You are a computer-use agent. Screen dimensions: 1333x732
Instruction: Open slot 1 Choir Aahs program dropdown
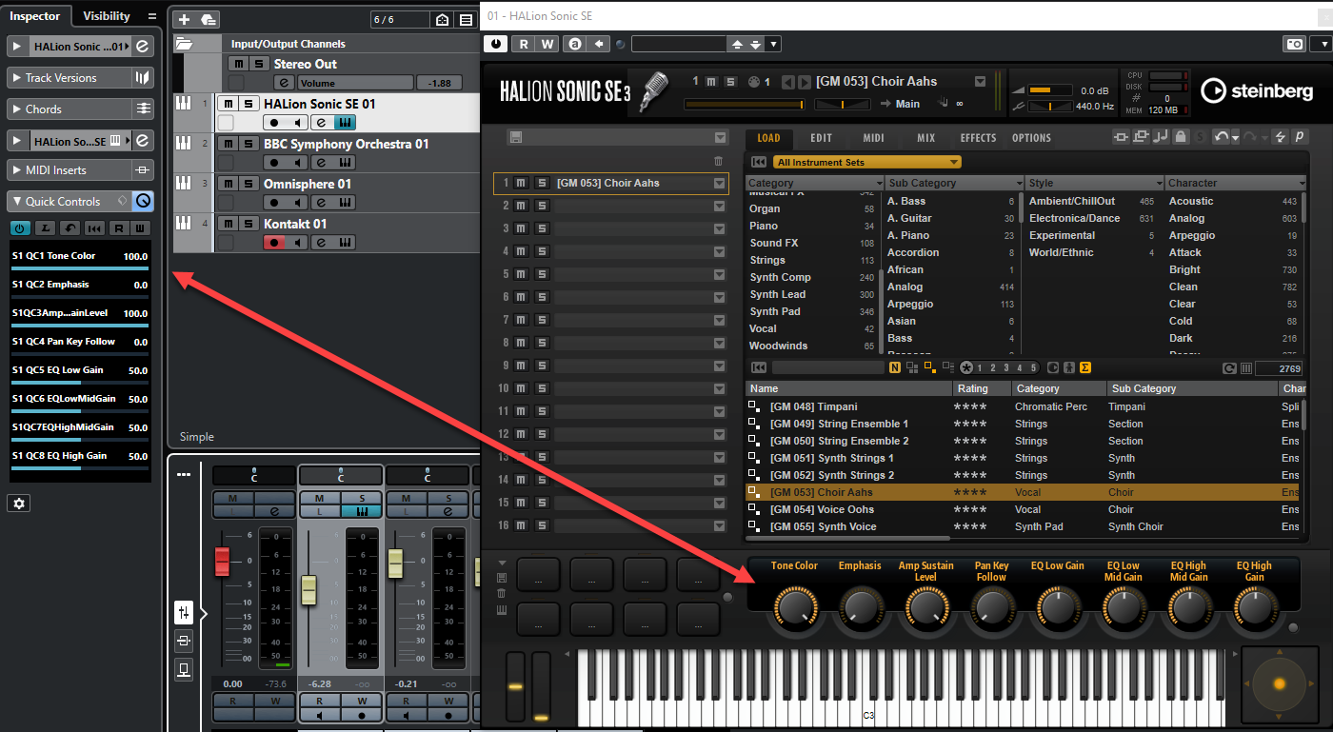click(x=720, y=183)
